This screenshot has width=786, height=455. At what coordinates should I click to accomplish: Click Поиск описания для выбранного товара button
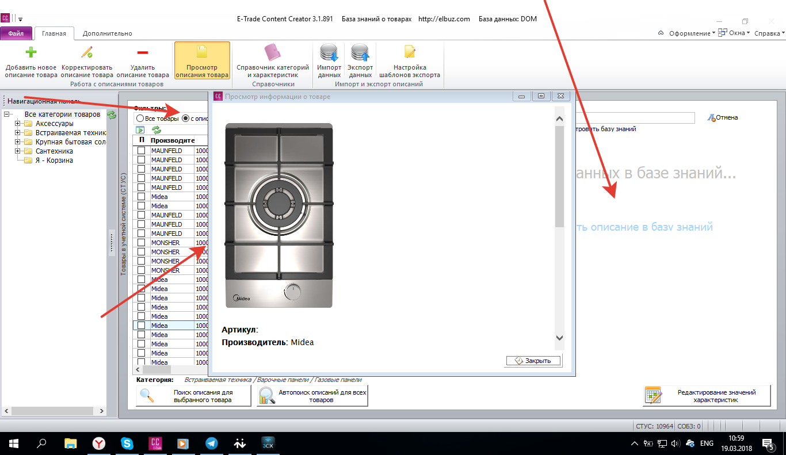(x=193, y=396)
